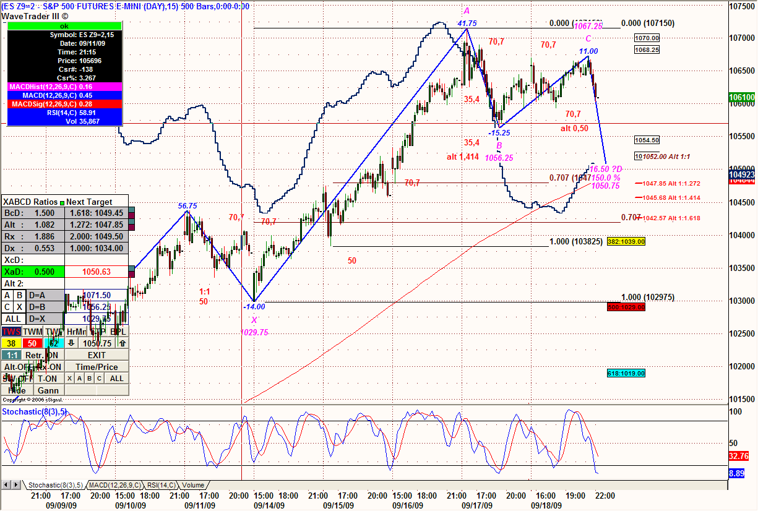
Task: Switch to the RSI(14,C) tab
Action: 161,485
